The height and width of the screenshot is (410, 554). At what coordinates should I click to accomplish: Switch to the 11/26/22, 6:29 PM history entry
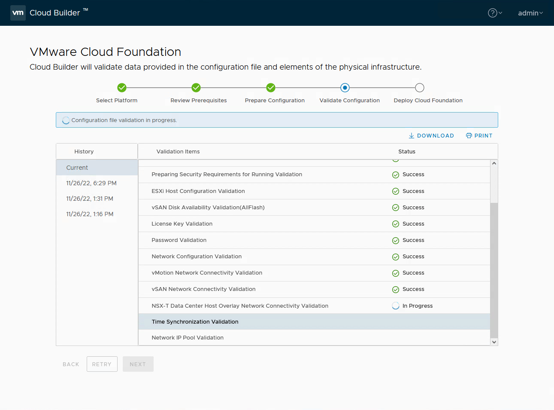pos(91,183)
